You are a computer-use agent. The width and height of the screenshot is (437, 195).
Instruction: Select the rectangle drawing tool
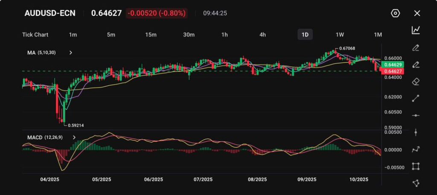pos(416,166)
